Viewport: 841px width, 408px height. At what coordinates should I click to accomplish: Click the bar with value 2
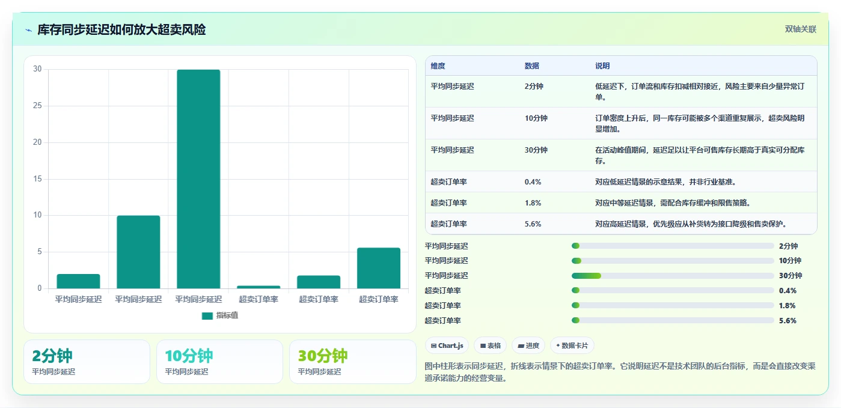coord(78,281)
